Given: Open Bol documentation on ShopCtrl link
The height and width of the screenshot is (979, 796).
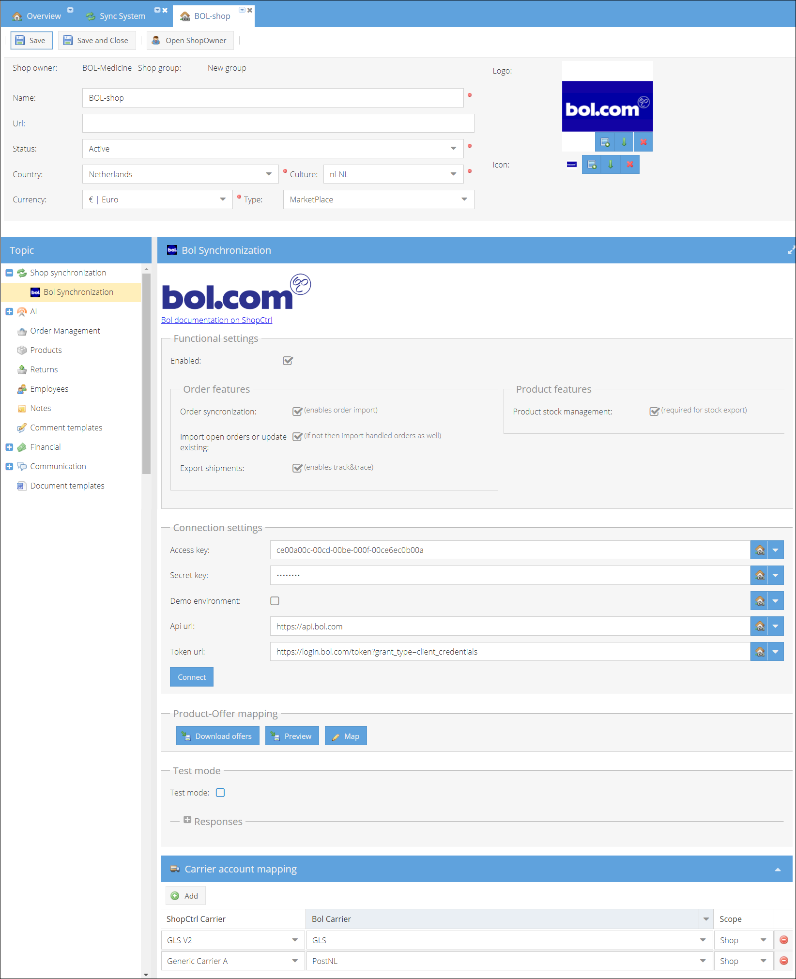Looking at the screenshot, I should coord(216,320).
